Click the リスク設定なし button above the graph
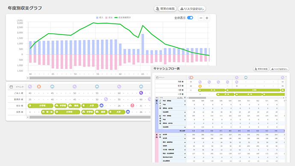Image resolution: width=295 pixels, height=166 pixels. 192,9
